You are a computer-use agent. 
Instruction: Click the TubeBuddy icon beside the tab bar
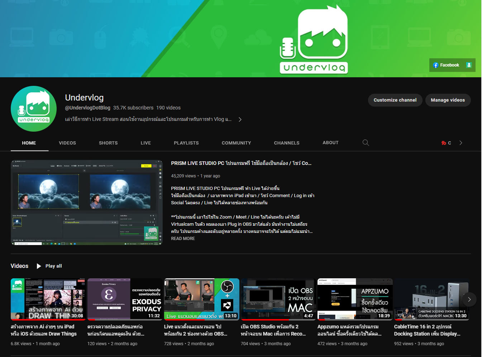point(444,143)
